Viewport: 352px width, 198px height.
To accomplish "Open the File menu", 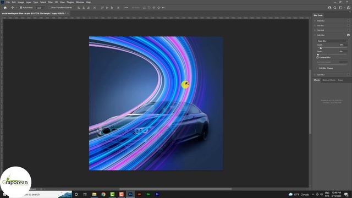I will [8, 2].
